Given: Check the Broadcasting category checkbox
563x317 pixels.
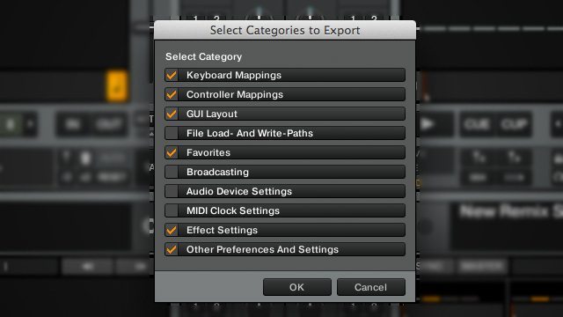Looking at the screenshot, I should tap(172, 173).
